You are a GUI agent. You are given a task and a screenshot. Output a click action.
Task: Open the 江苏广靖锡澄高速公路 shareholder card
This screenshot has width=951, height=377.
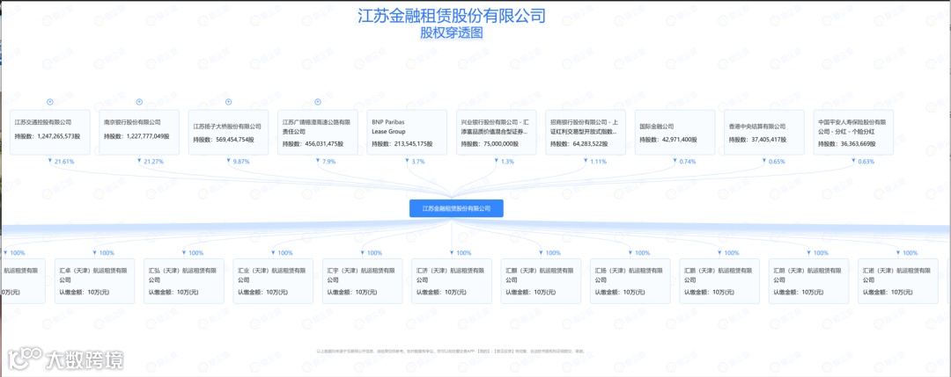tap(317, 132)
